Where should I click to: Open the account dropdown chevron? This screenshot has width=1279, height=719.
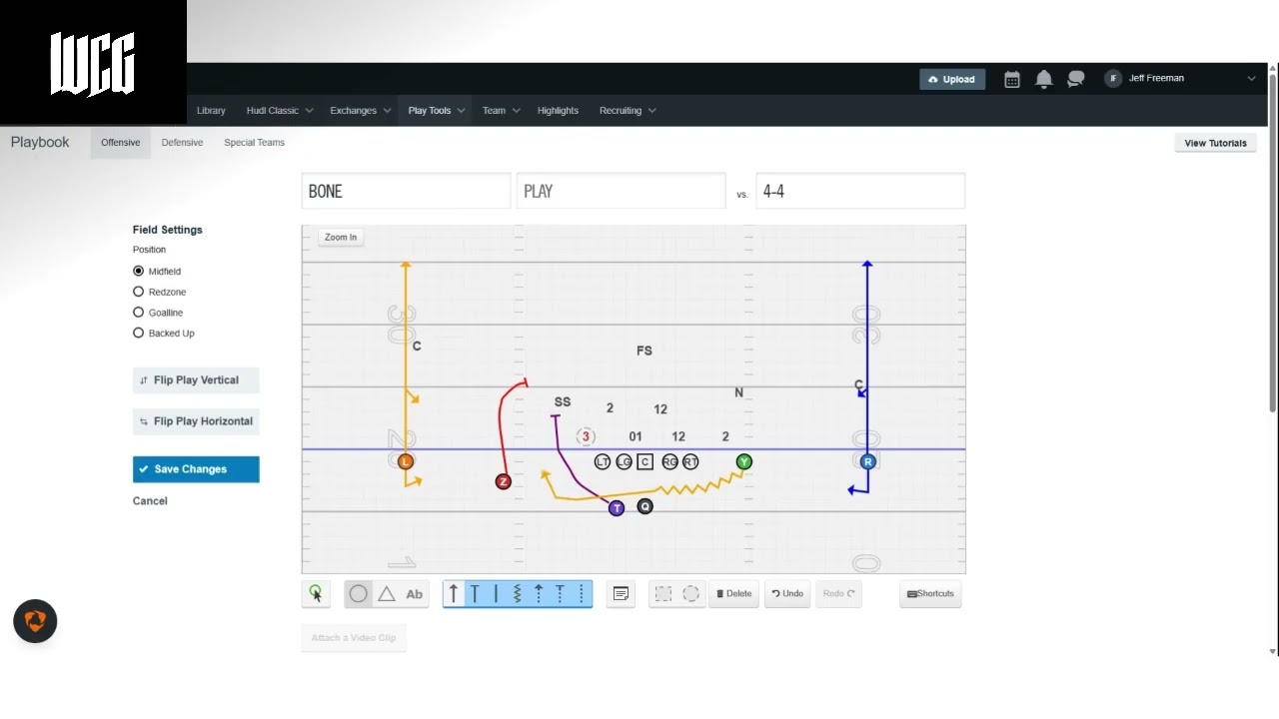click(1251, 79)
